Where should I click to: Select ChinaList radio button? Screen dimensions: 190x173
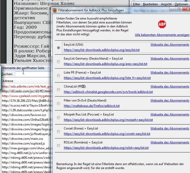click(x=59, y=90)
